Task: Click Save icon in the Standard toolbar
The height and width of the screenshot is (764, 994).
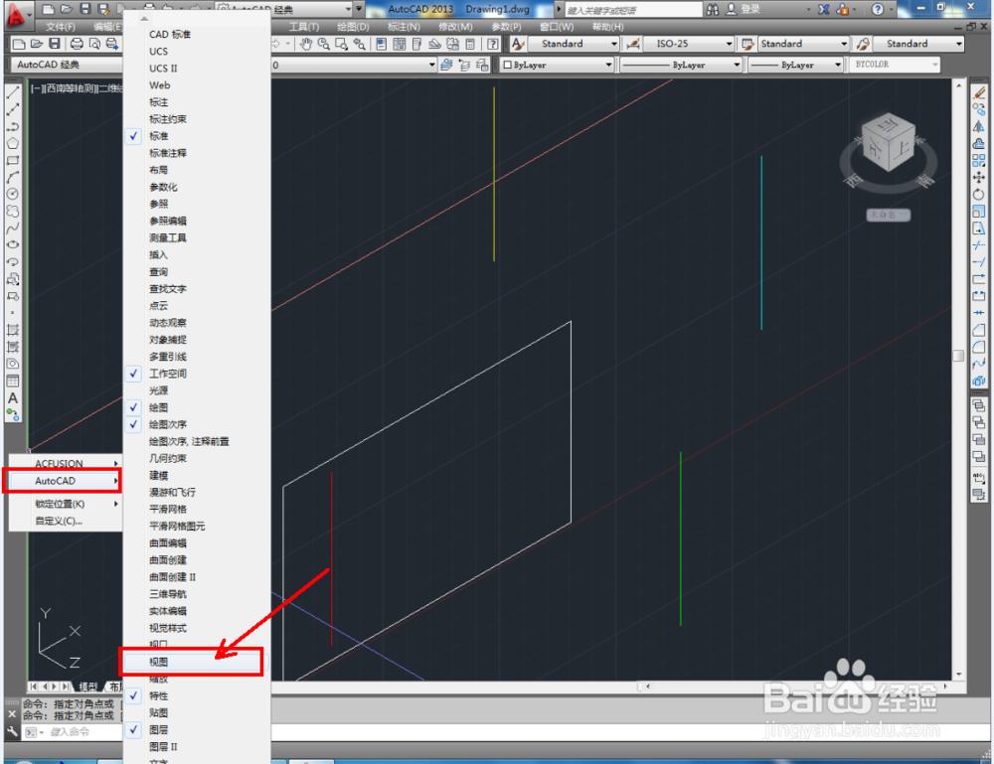Action: click(x=55, y=44)
